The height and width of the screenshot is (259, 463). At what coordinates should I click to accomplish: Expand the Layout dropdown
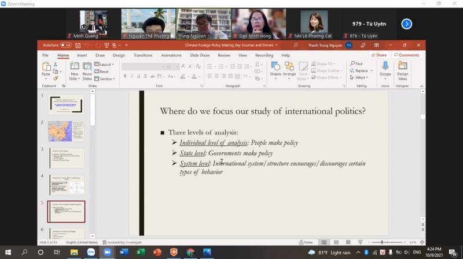(104, 64)
